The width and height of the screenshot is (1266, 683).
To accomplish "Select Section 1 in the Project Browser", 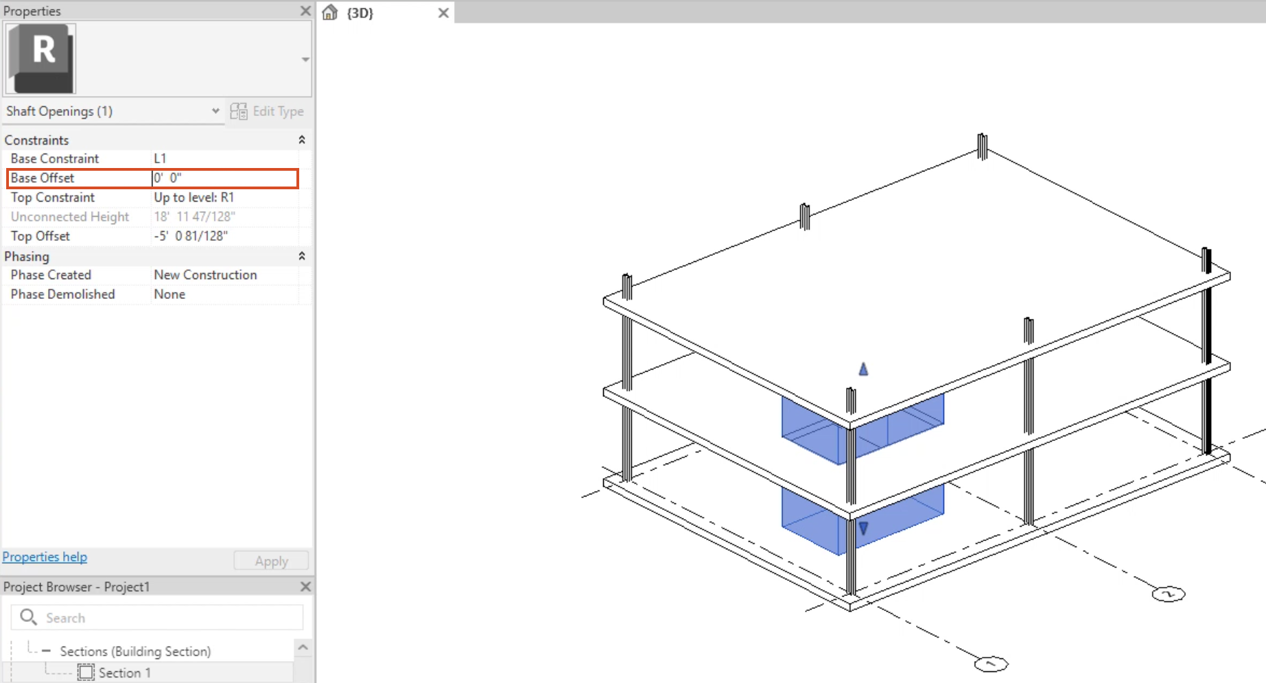I will point(125,672).
